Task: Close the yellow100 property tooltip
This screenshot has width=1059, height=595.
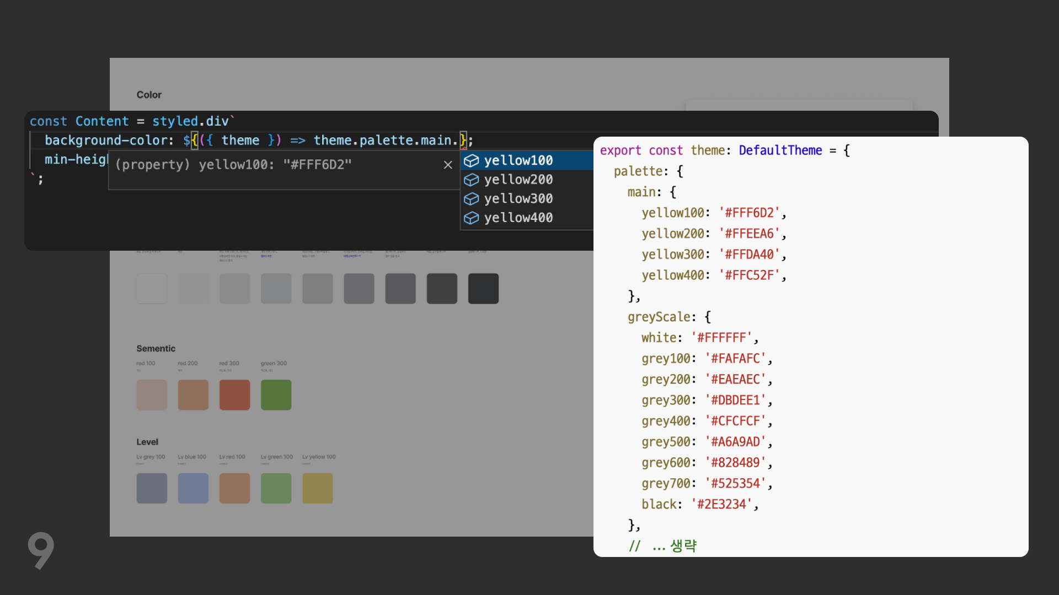Action: pos(448,165)
